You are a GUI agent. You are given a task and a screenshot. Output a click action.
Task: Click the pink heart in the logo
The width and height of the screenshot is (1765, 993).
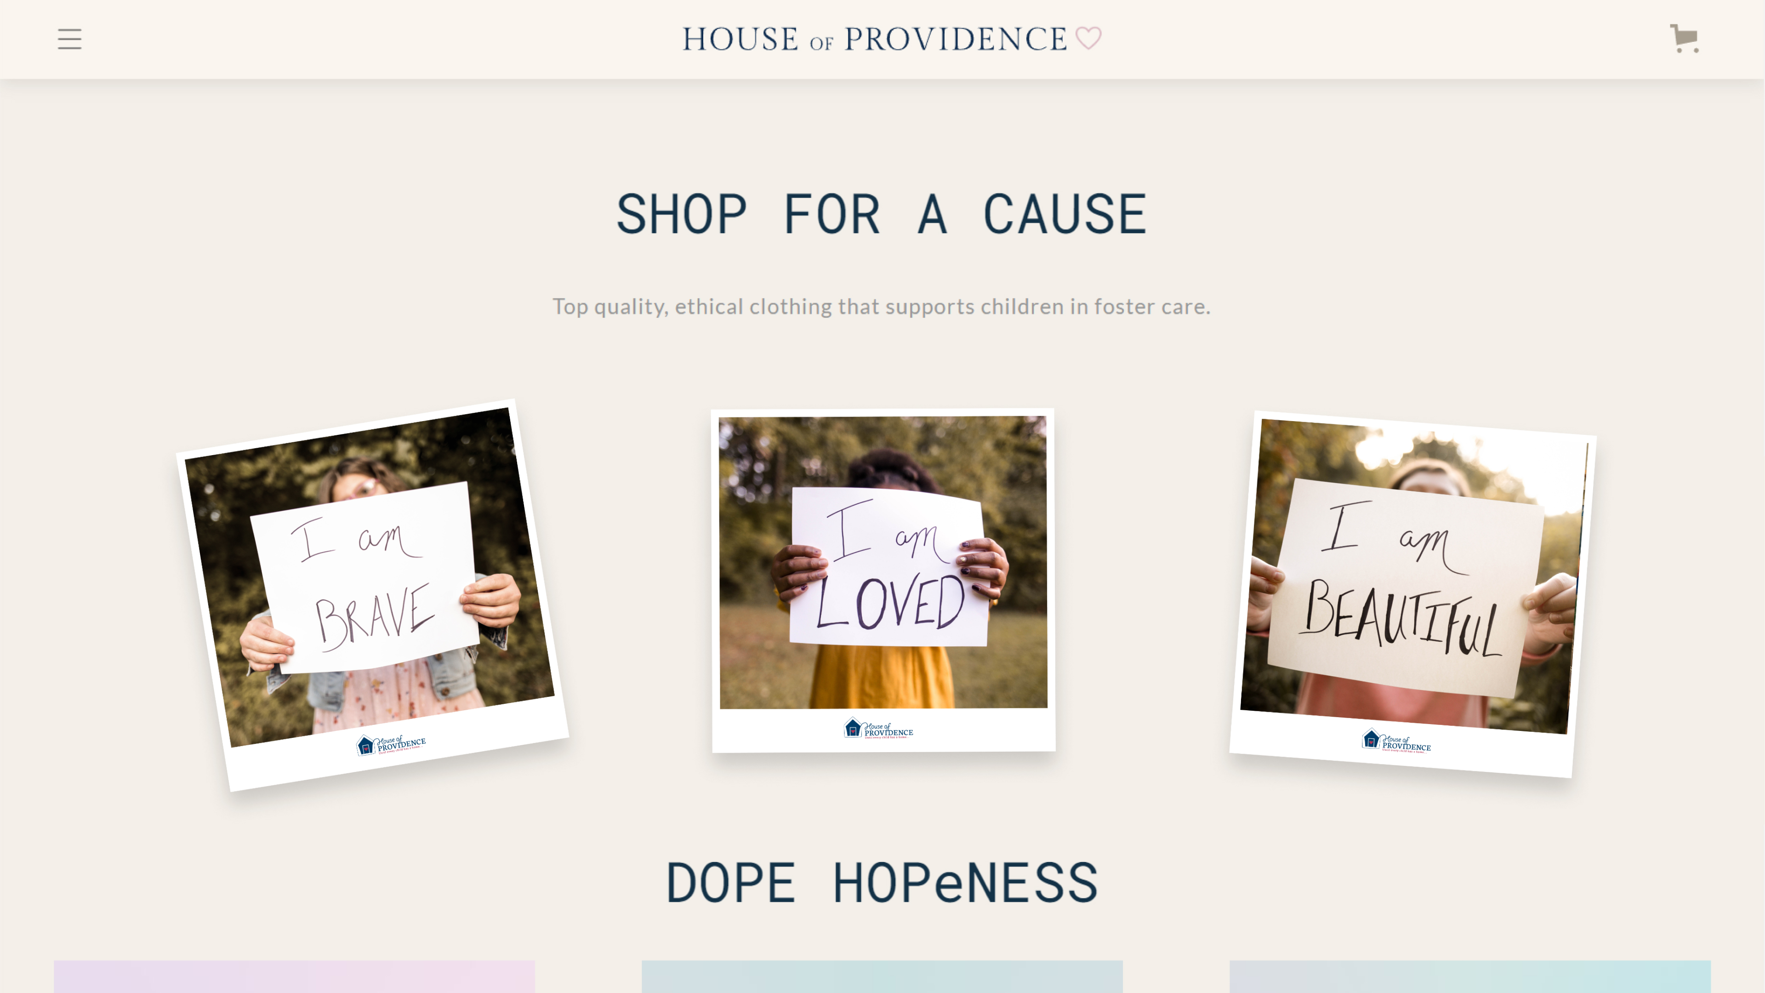pos(1088,38)
